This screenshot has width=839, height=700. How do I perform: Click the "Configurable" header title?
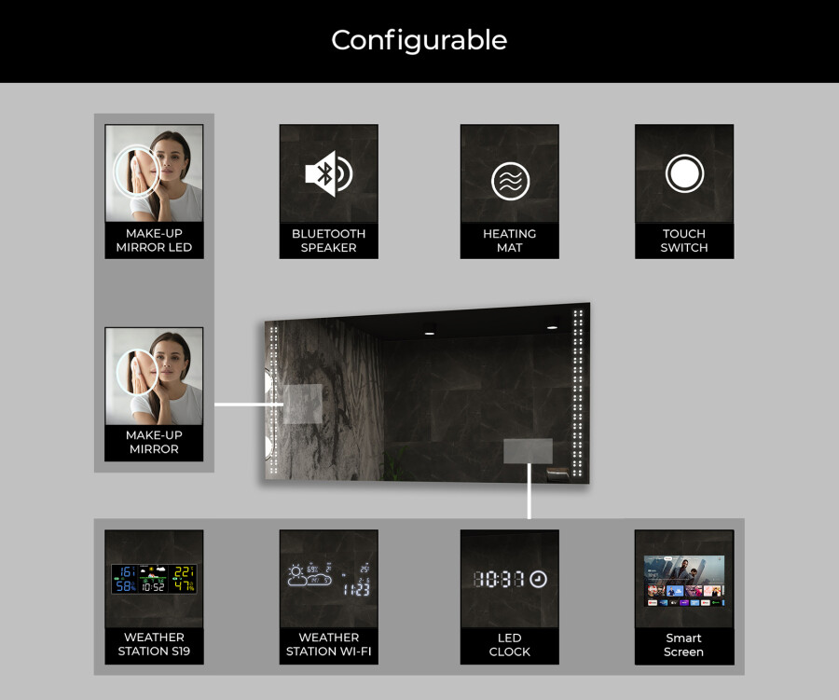tap(419, 40)
